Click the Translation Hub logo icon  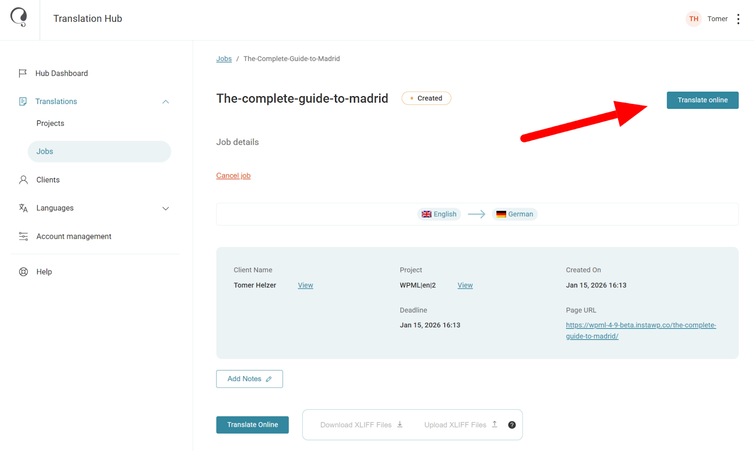[x=19, y=17]
